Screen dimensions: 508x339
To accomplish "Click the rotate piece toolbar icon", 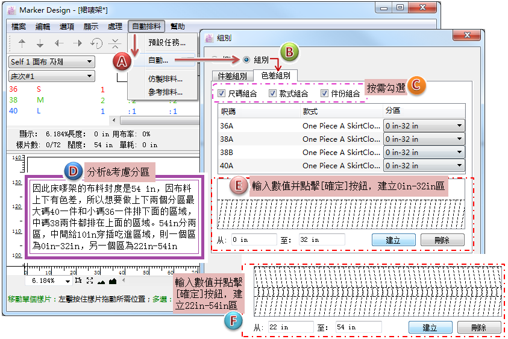I will 96,43.
